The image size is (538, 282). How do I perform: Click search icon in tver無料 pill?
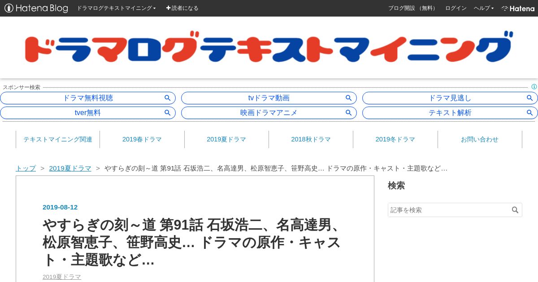click(167, 113)
